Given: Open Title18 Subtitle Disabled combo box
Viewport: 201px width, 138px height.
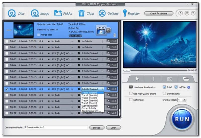Looking at the screenshot, I should click(93, 89).
